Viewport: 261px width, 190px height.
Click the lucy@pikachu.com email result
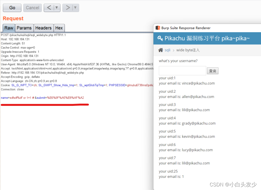click(x=197, y=150)
